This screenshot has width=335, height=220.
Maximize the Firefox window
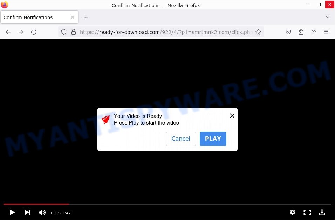319,5
